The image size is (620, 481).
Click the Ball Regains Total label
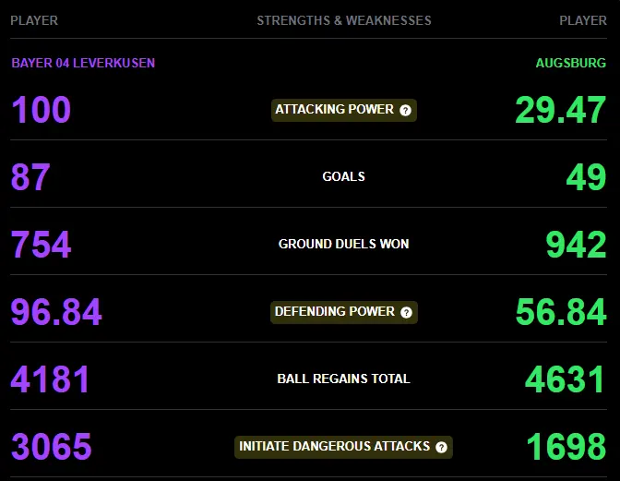click(x=343, y=379)
